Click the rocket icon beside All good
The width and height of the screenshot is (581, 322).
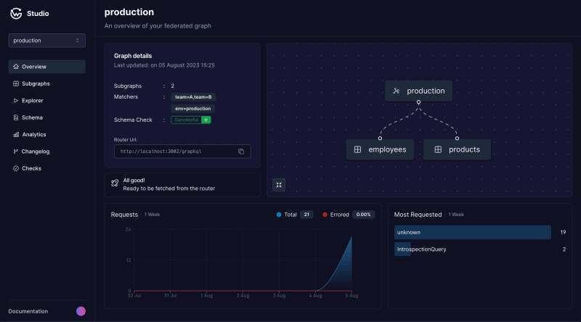point(115,183)
